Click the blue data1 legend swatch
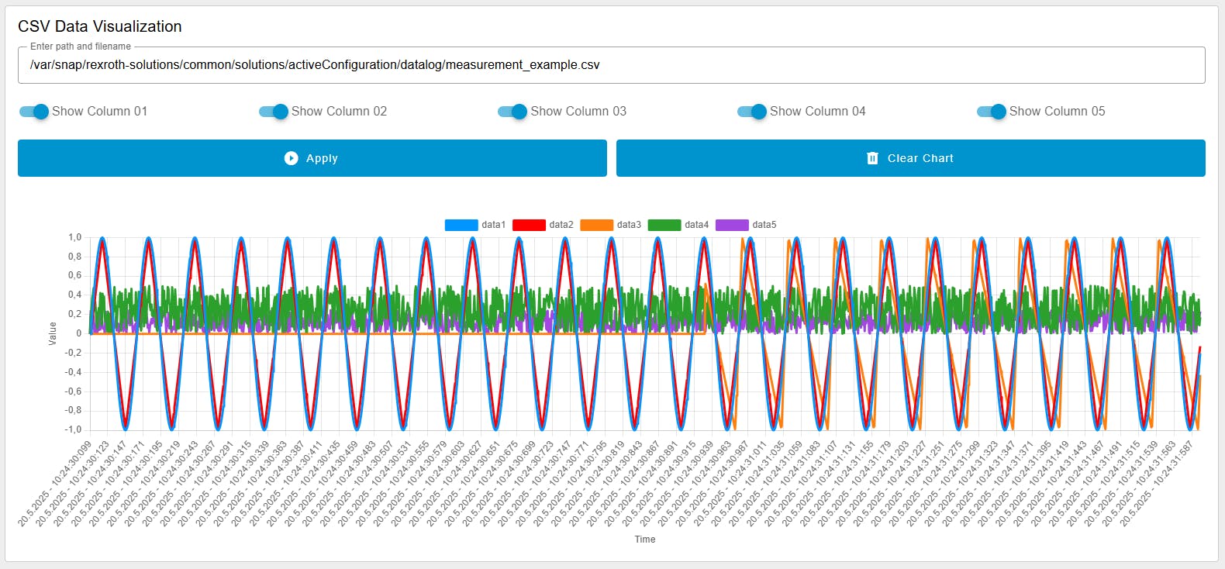 [461, 225]
